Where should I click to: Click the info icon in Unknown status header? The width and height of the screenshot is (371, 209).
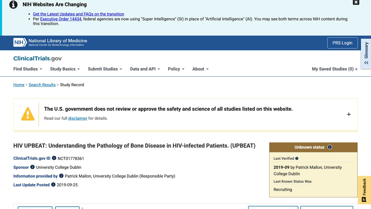point(330,147)
